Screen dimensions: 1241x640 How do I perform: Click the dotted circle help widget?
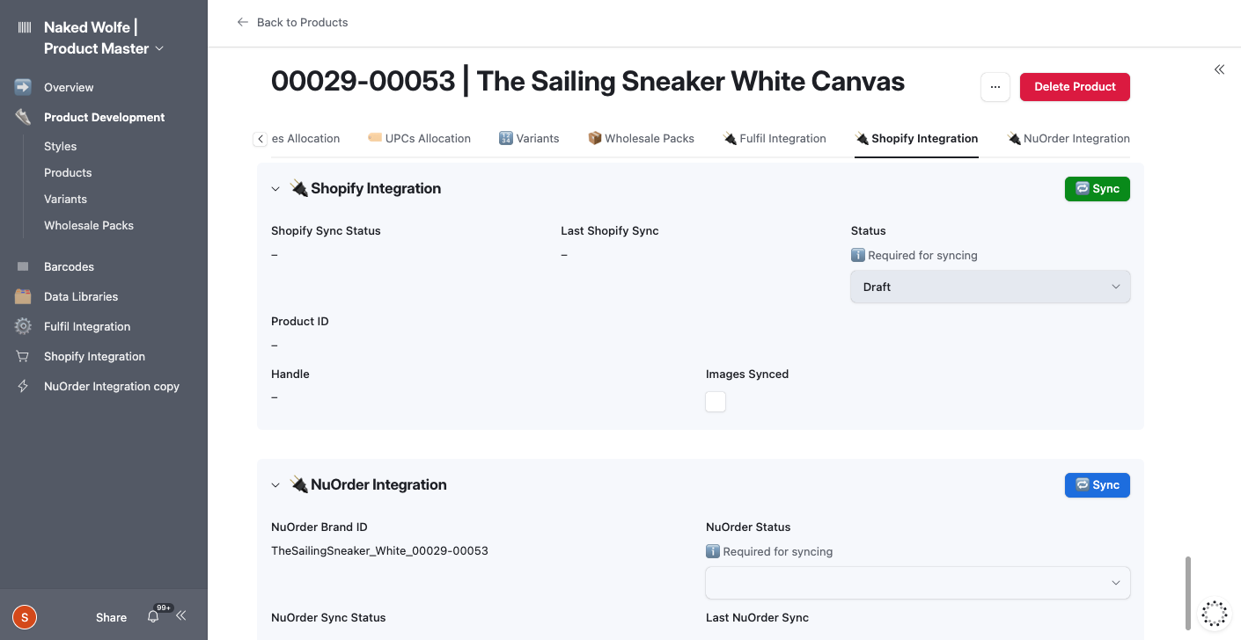(1215, 613)
